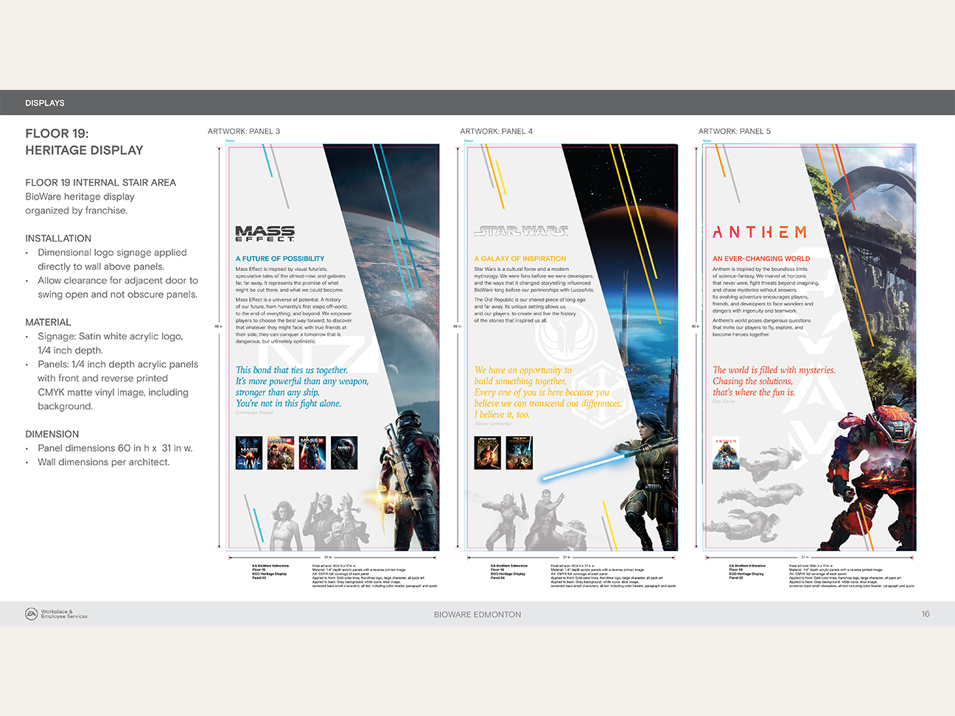
Task: Select the quote "We have an opportunity to"
Action: click(523, 371)
